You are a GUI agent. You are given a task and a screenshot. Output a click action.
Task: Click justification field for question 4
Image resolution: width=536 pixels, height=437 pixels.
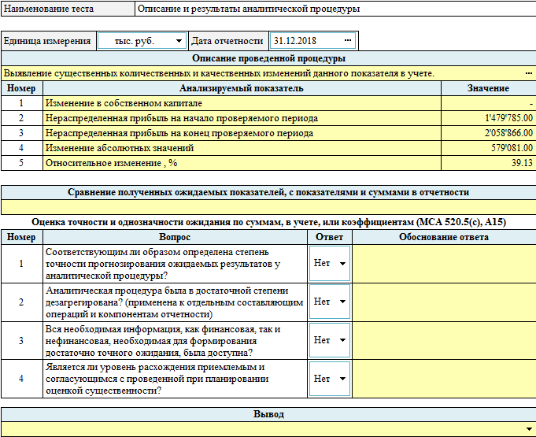[444, 379]
